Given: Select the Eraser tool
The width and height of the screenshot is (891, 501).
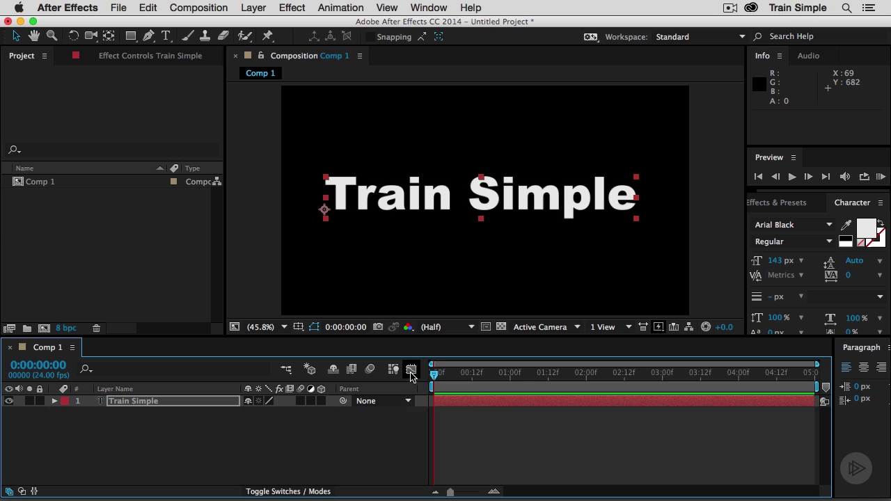Looking at the screenshot, I should [x=223, y=35].
